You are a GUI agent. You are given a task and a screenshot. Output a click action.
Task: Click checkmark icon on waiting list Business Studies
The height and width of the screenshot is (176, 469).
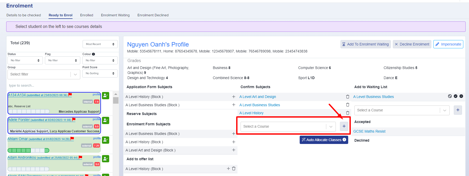click(456, 96)
